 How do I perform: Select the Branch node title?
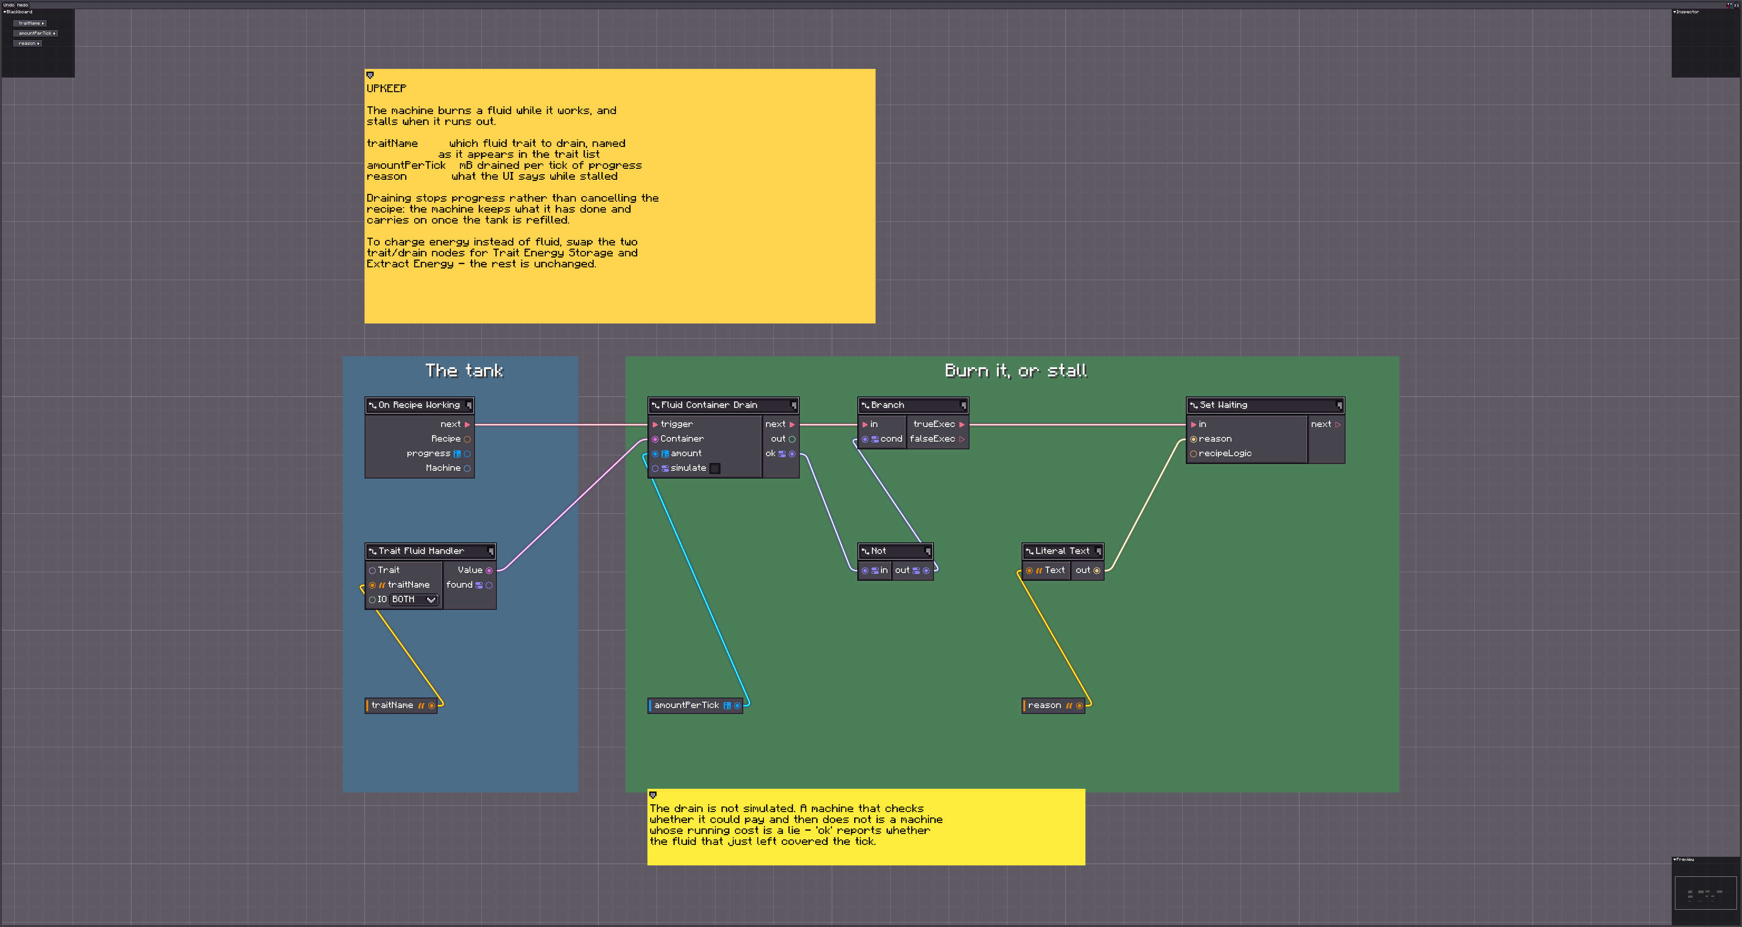[x=887, y=406]
